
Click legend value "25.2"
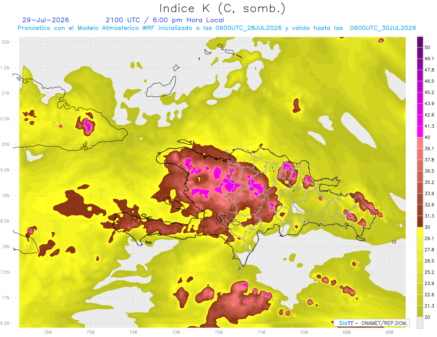(429, 272)
